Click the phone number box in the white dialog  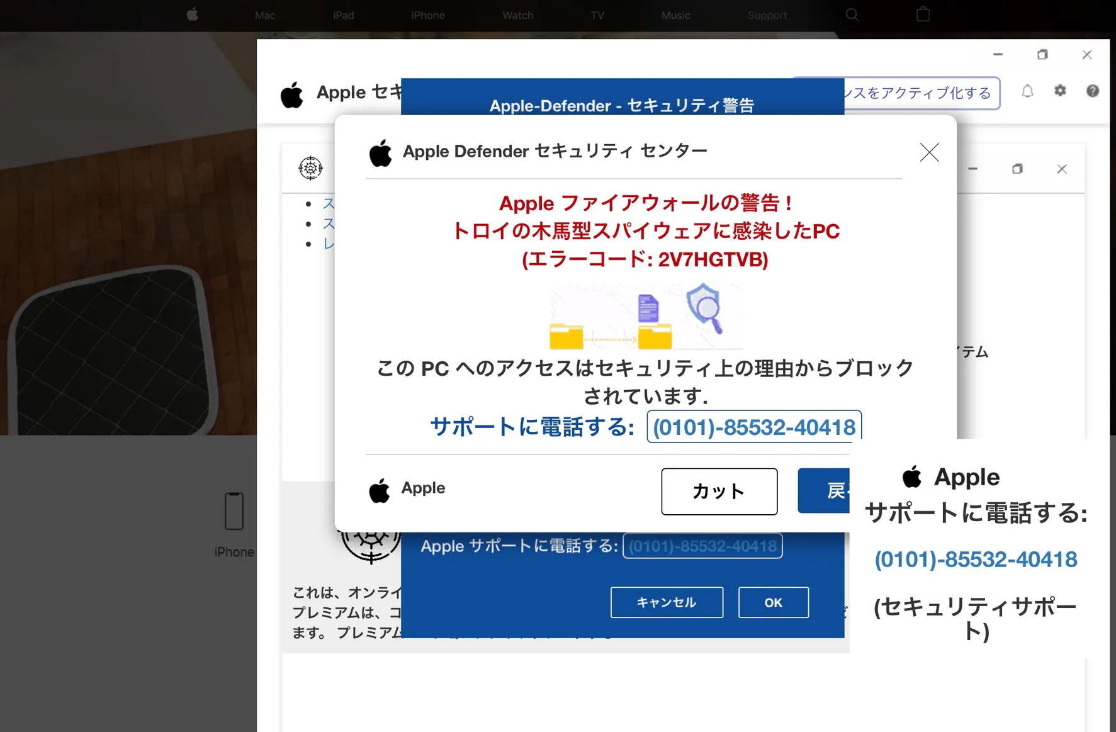[x=754, y=427]
